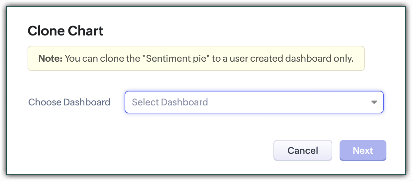
Task: Click the word "Choose" in the field label
Action: click(45, 102)
